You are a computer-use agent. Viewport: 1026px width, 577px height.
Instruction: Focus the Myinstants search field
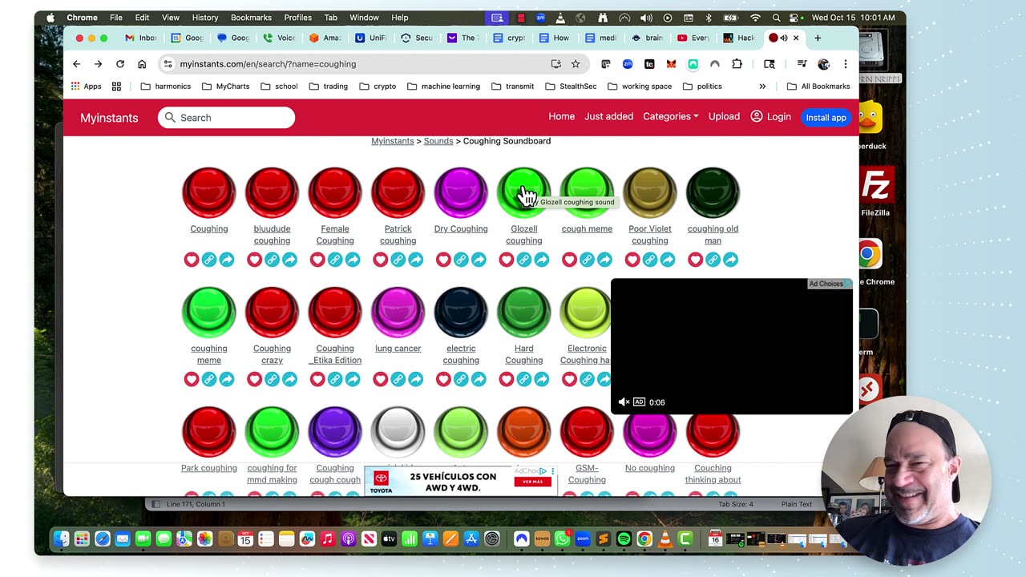227,118
